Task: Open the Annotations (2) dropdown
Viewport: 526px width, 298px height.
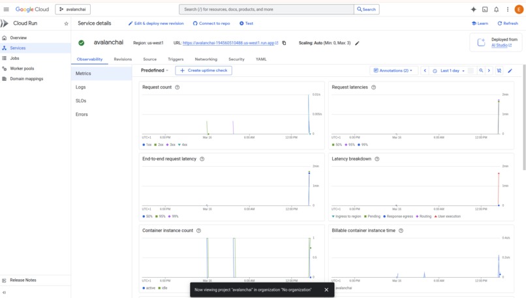Action: coord(394,70)
